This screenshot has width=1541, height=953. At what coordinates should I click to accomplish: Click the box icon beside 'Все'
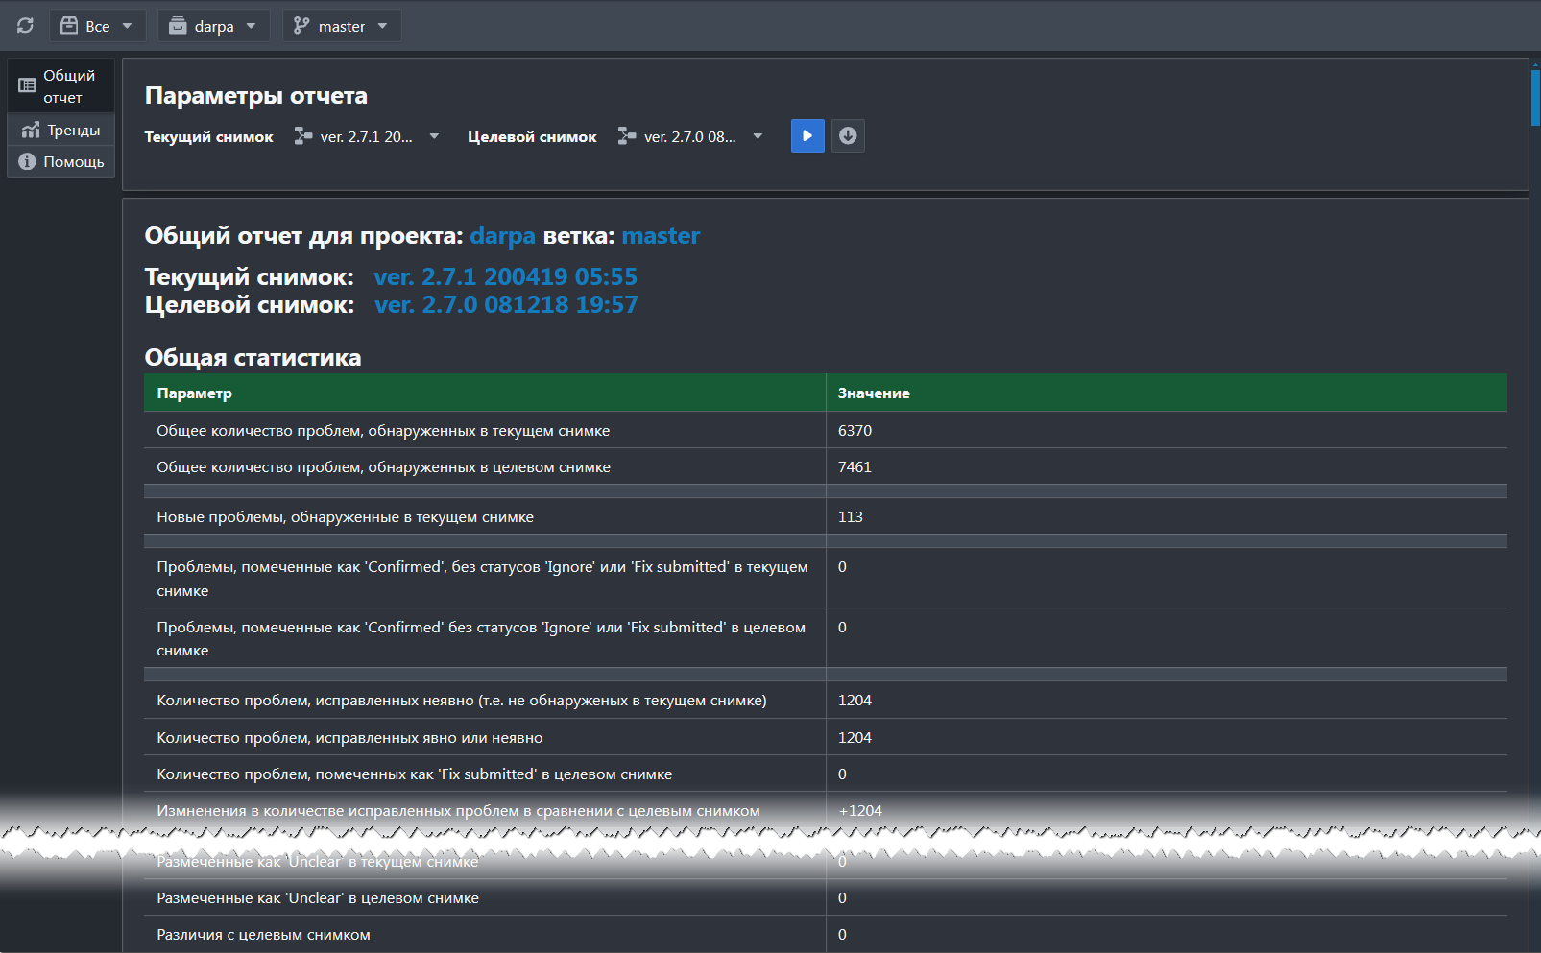[69, 26]
